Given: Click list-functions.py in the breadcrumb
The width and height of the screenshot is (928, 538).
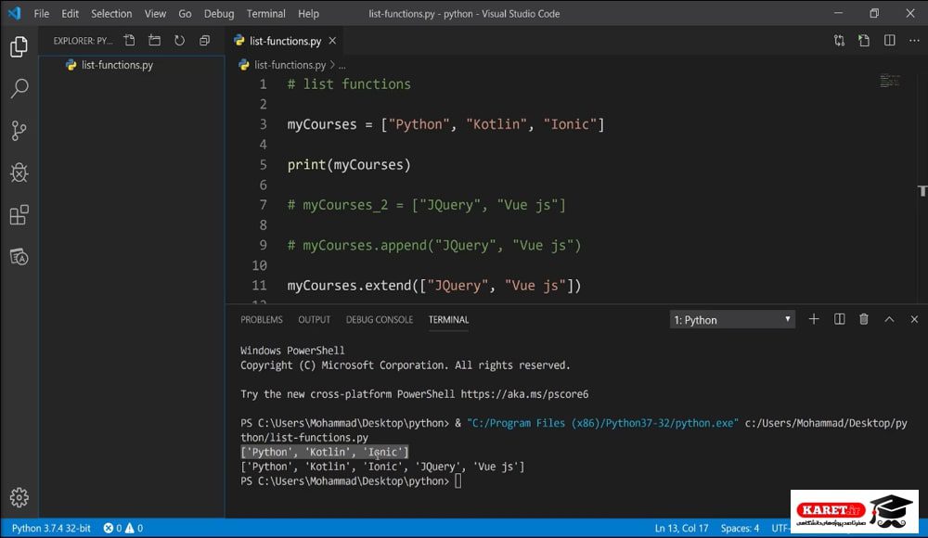Looking at the screenshot, I should click(x=290, y=65).
